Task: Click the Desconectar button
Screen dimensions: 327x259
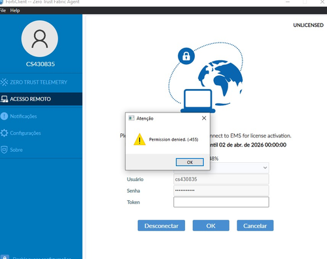Action: coord(162,226)
